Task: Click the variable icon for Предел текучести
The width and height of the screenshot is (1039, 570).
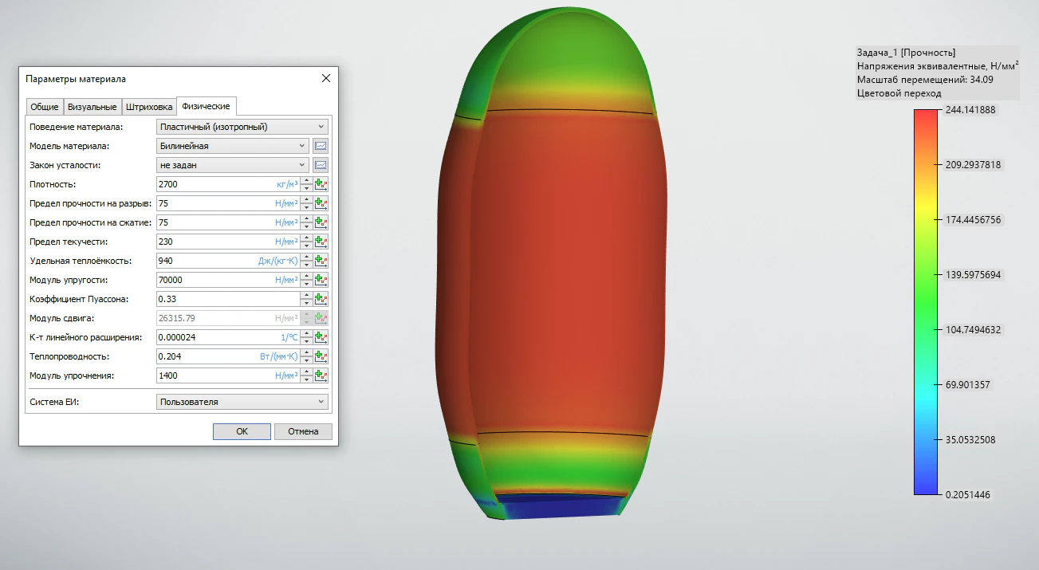Action: [x=321, y=242]
